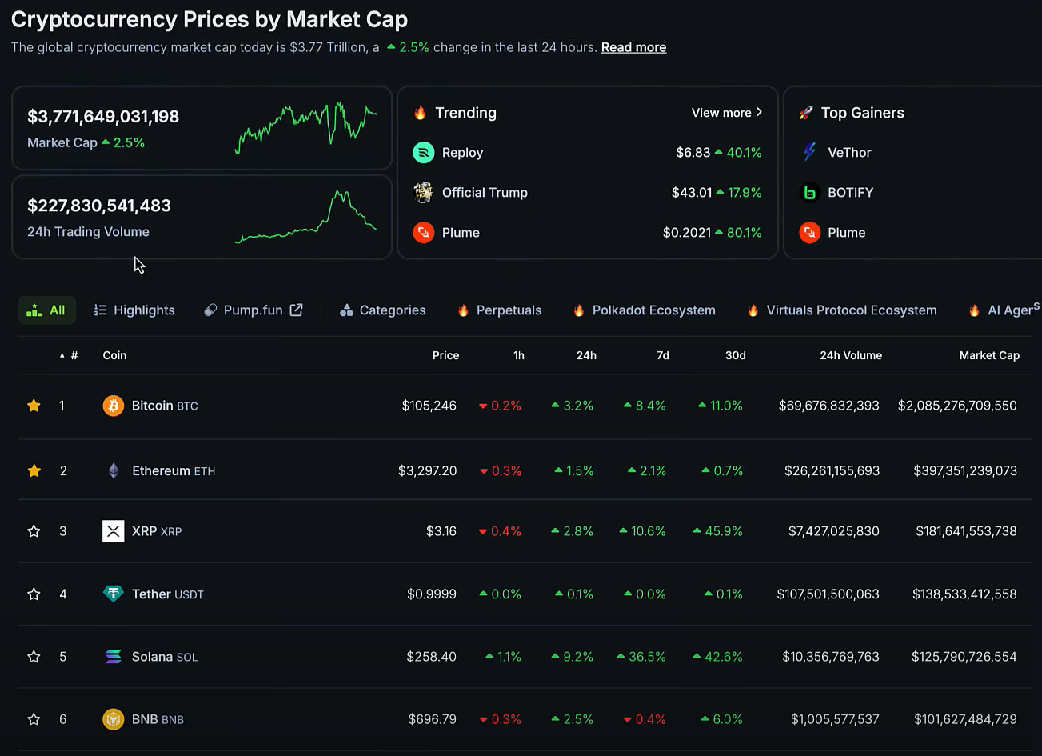Switch to the Highlights tab
This screenshot has width=1042, height=756.
tap(134, 310)
